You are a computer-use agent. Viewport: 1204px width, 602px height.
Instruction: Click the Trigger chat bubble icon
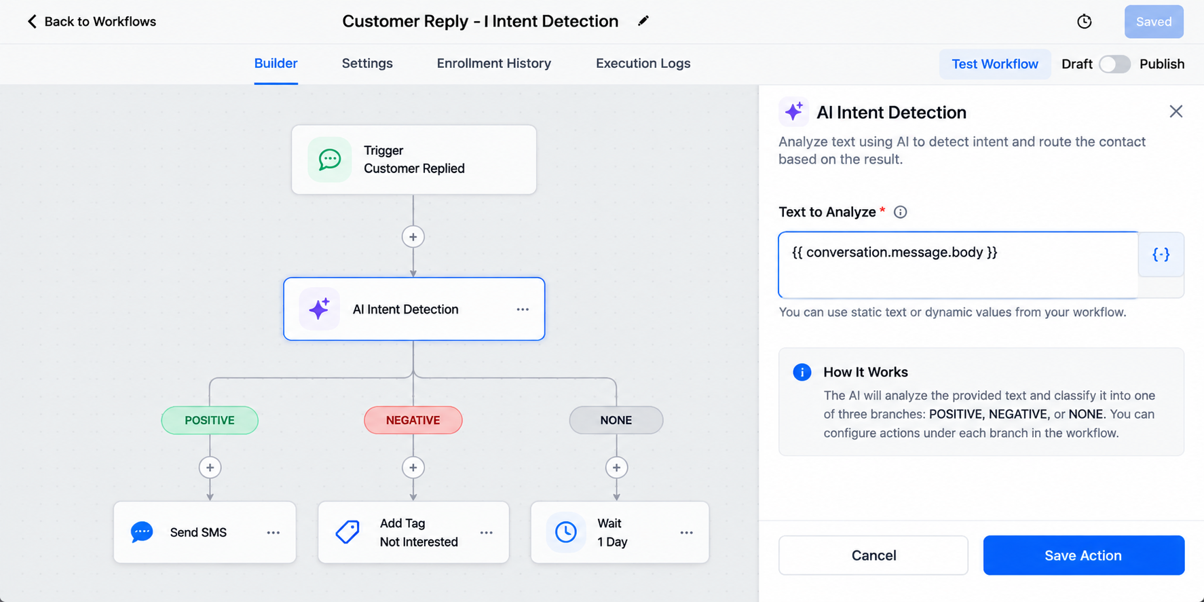[x=330, y=159]
